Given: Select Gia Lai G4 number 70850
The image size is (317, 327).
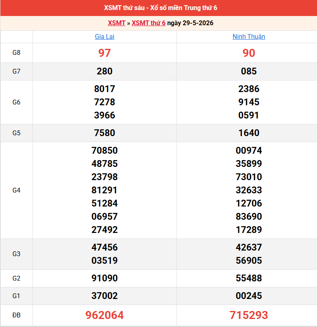Looking at the screenshot, I should (x=104, y=150).
